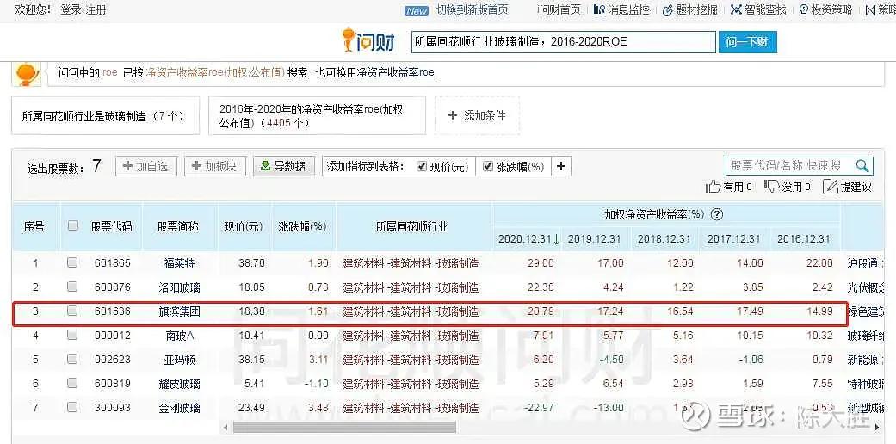Viewport: 896px width, 444px height.
Task: Open 投资策略 in top navigation
Action: point(832,9)
